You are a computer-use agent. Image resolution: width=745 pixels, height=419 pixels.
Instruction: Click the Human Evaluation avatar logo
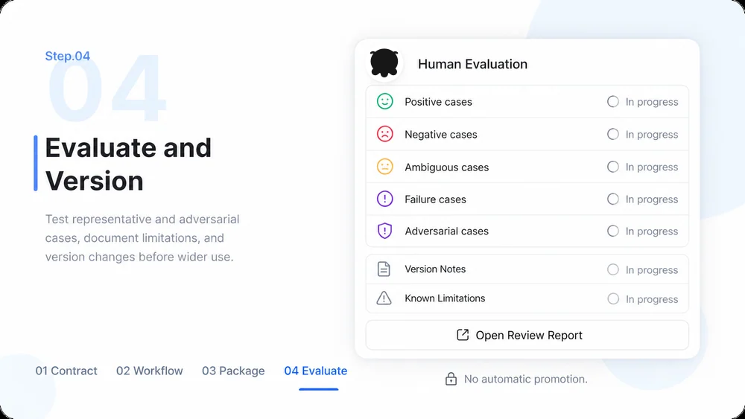pyautogui.click(x=384, y=63)
